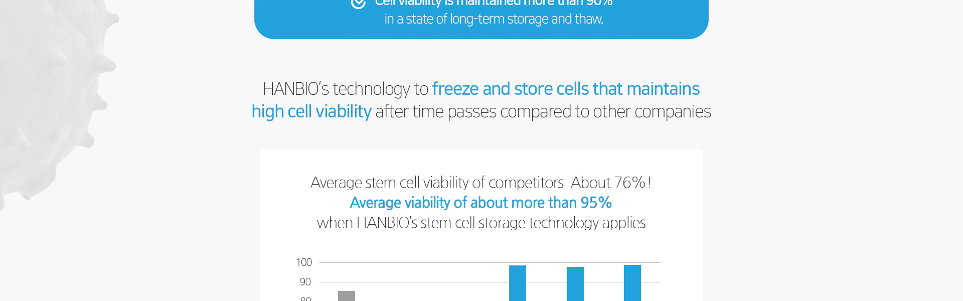Click the last blue bar in chart

[632, 283]
